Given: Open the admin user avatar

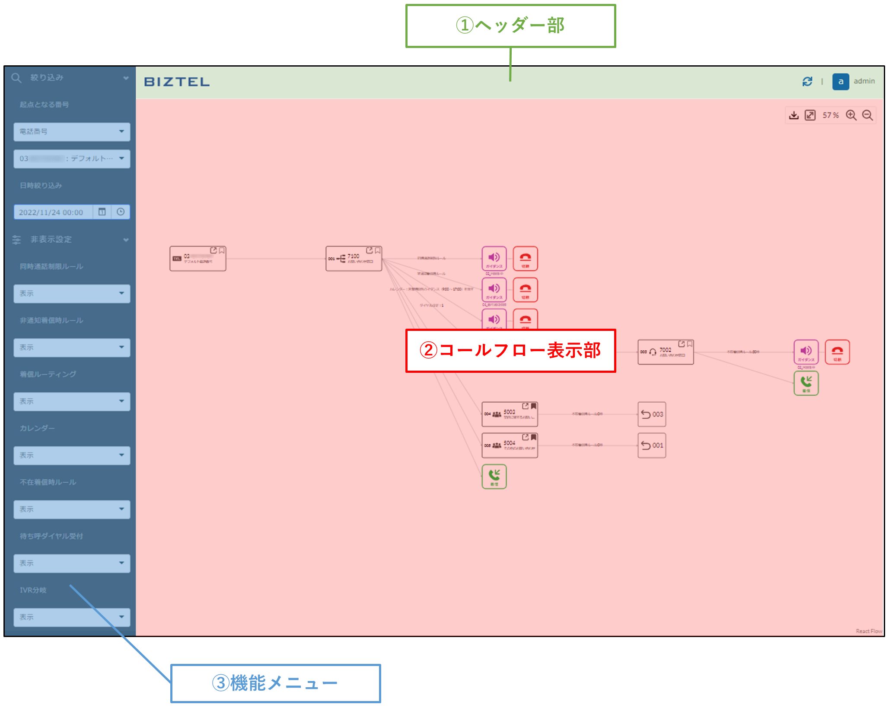Looking at the screenshot, I should [x=840, y=81].
